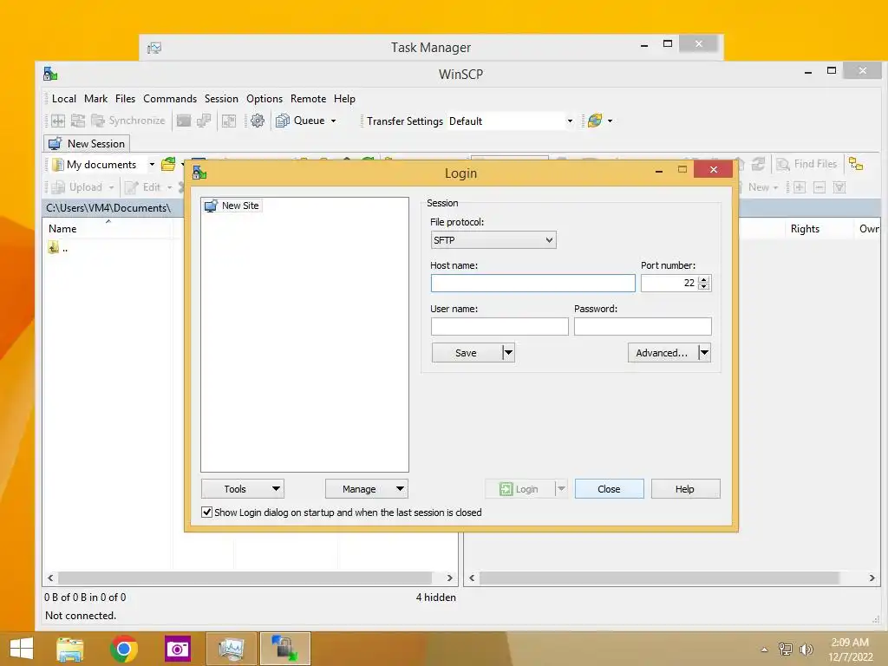Screen dimensions: 888x666
Task: Click the Queue toolbar icon
Action: 300,121
